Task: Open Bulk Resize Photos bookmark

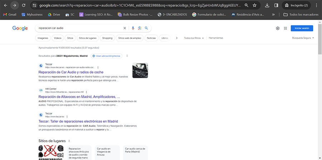Action: (x=135, y=15)
